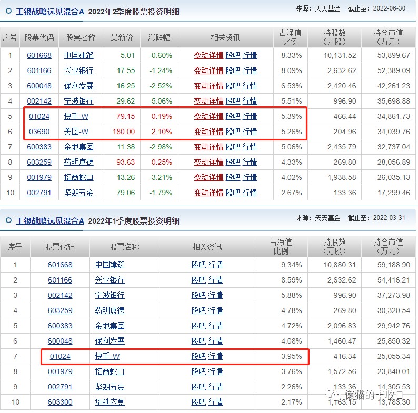Open 变动详情 for 坚朗五金
The image size is (418, 413).
pos(208,193)
